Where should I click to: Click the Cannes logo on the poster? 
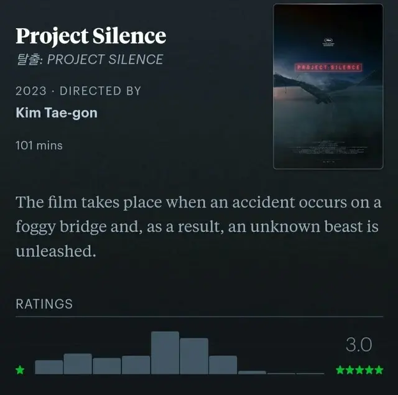[328, 42]
